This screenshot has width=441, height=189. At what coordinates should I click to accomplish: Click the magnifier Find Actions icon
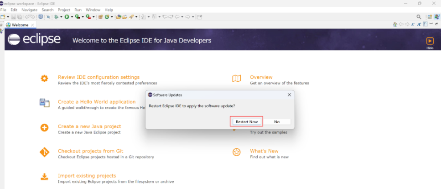pyautogui.click(x=419, y=17)
